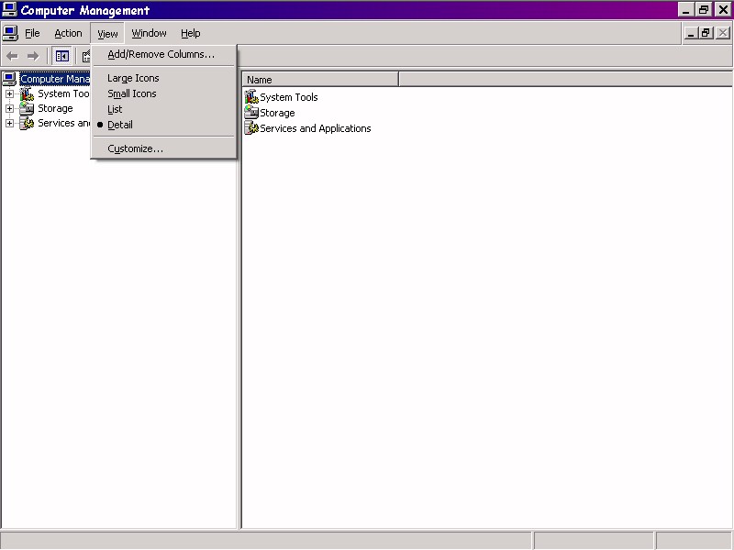Click the Computer Management root tree icon
734x550 pixels.
(9, 79)
